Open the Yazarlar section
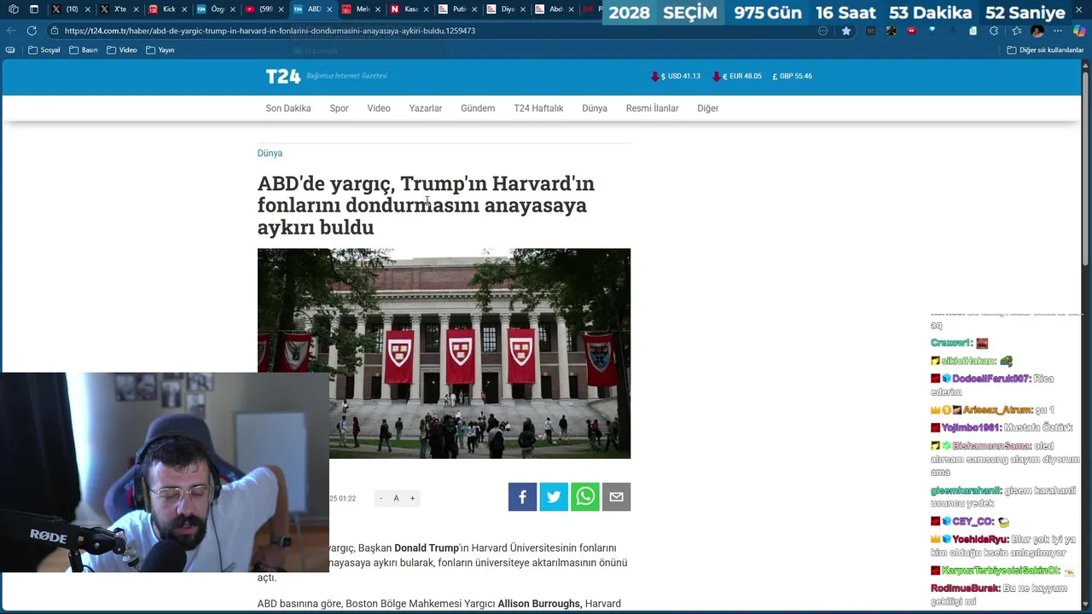The width and height of the screenshot is (1092, 614). (426, 108)
